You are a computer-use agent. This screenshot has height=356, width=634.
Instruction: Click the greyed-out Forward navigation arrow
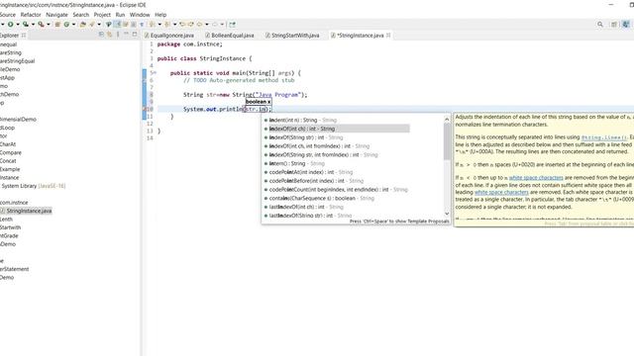(x=215, y=24)
